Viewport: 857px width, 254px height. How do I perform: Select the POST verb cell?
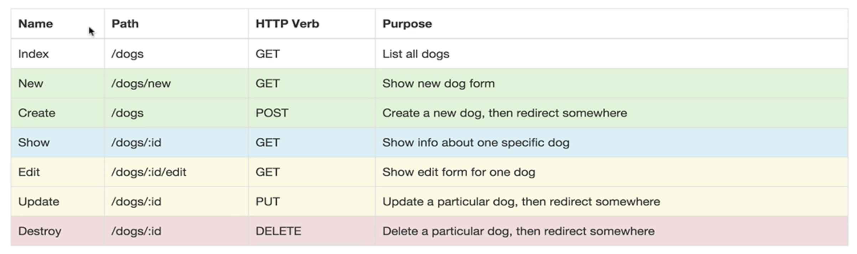(272, 113)
